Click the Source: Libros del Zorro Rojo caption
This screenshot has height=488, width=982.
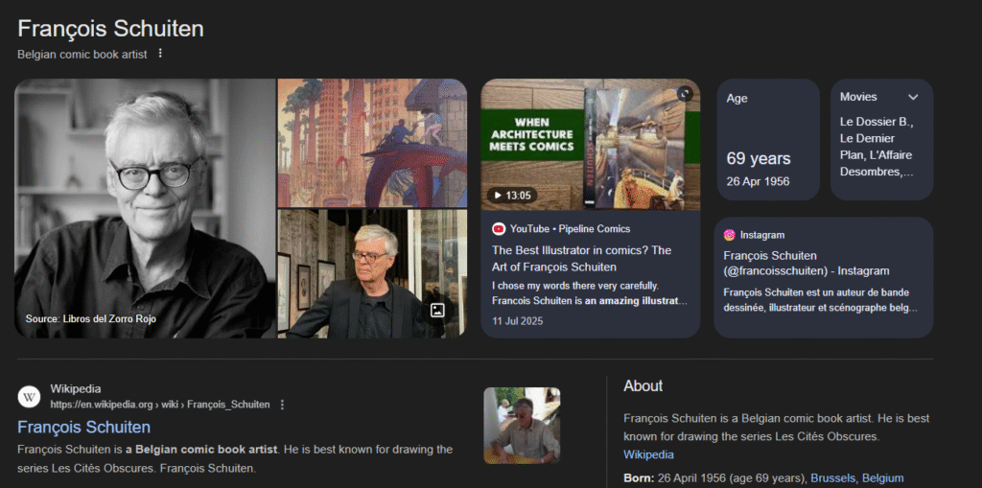pos(90,318)
